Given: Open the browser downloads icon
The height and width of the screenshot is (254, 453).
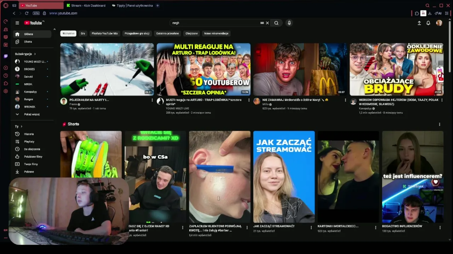Looking at the screenshot, I should pos(430,13).
